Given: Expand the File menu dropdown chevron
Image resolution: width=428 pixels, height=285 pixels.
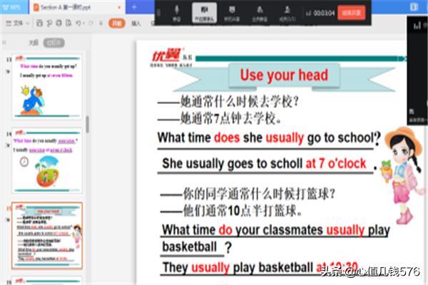Looking at the screenshot, I should tap(28, 24).
